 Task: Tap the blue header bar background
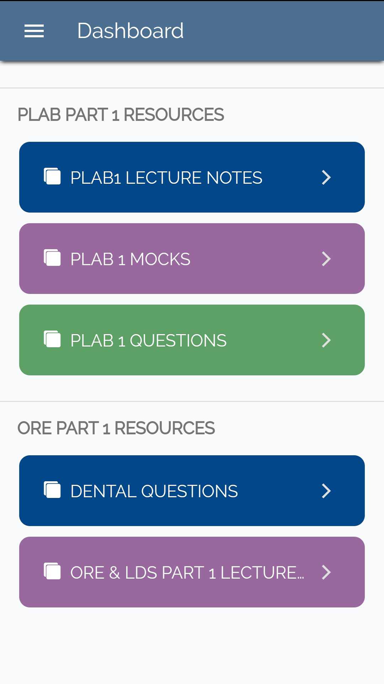[x=278, y=31]
